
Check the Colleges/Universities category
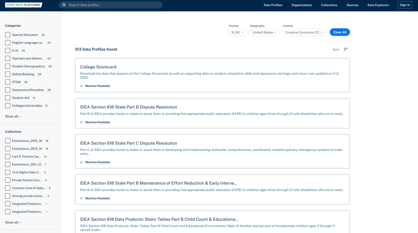pyautogui.click(x=8, y=106)
